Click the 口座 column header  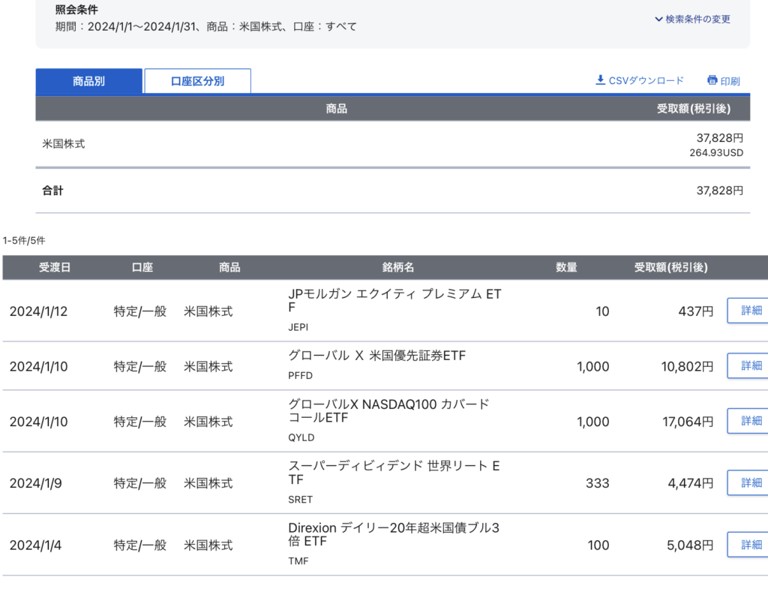point(142,268)
